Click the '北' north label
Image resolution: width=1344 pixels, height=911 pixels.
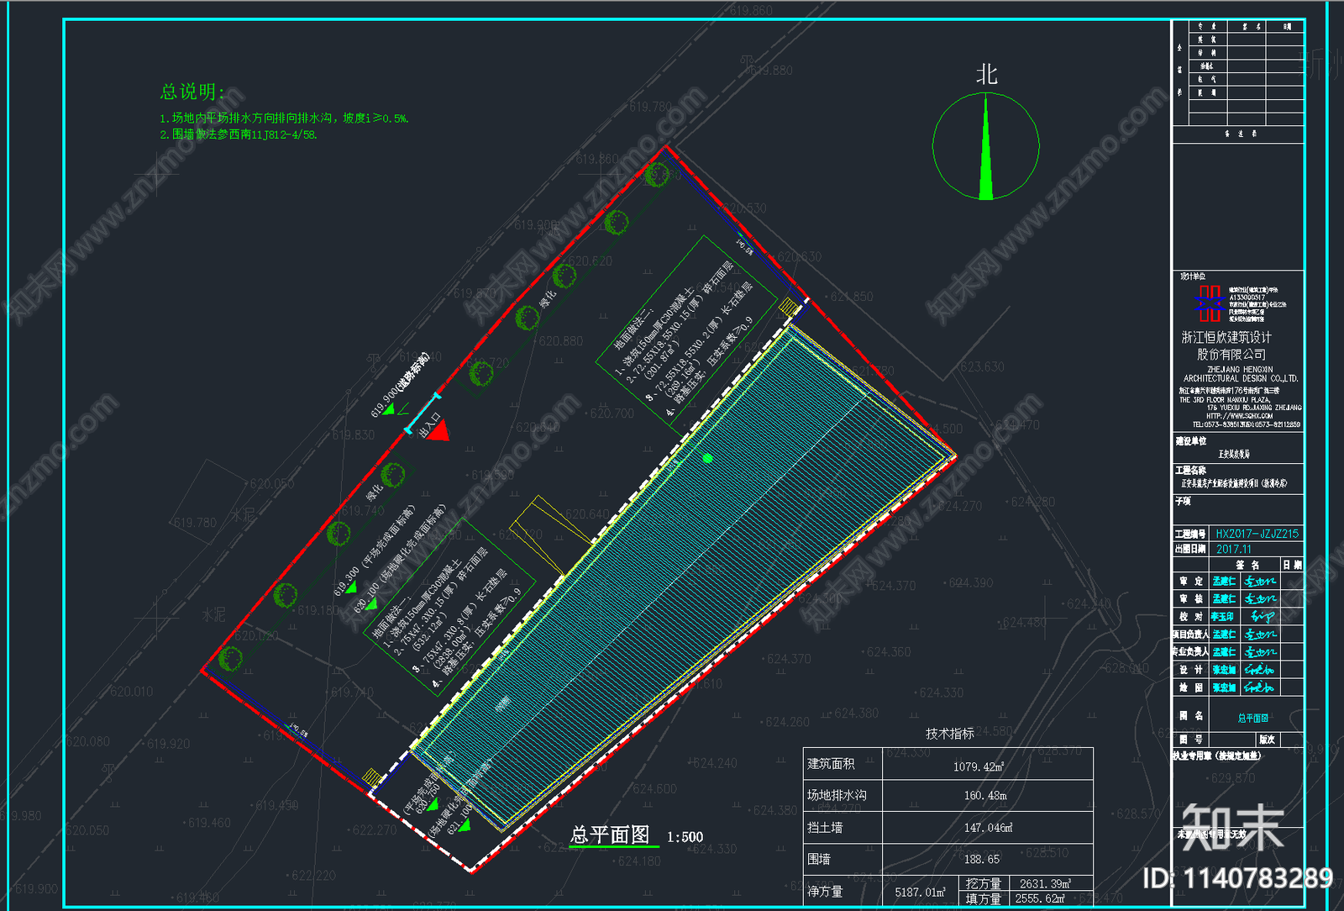(986, 75)
